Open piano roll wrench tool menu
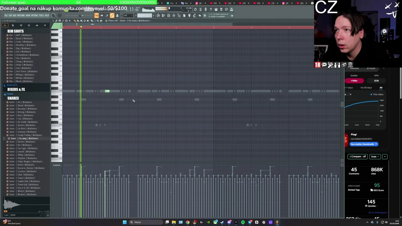This screenshot has width=402, height=226. click(x=57, y=21)
